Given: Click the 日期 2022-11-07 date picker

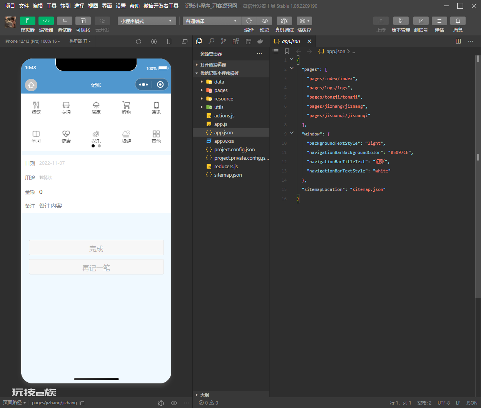Looking at the screenshot, I should (x=52, y=163).
